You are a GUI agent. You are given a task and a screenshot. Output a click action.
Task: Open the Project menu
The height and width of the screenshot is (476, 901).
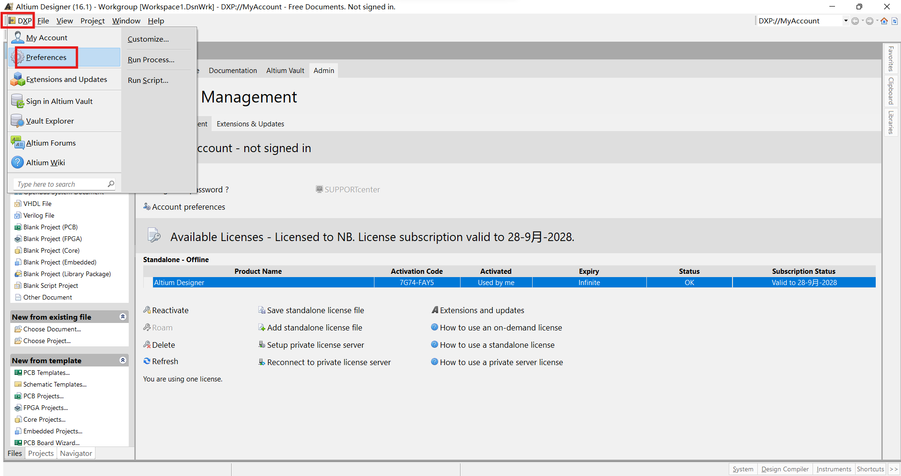[92, 21]
